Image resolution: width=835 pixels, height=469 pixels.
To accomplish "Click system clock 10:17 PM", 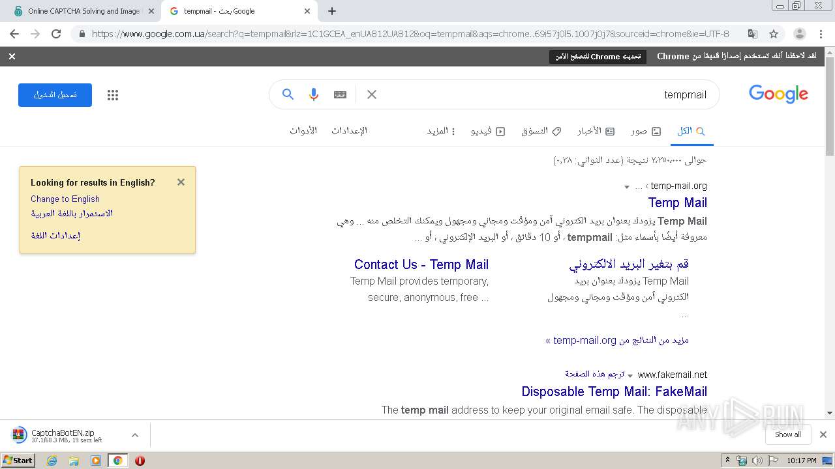I will 802,461.
